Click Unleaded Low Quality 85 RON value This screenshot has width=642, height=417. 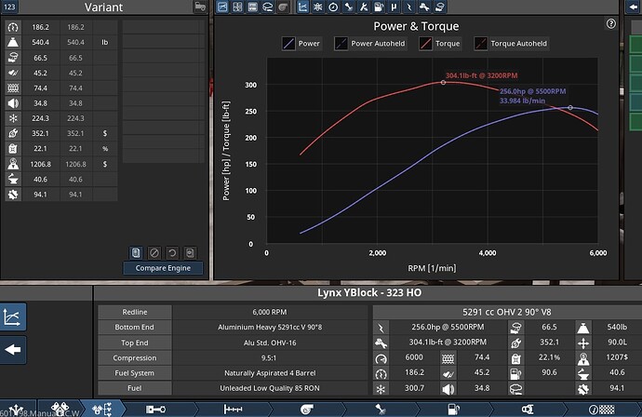click(270, 388)
